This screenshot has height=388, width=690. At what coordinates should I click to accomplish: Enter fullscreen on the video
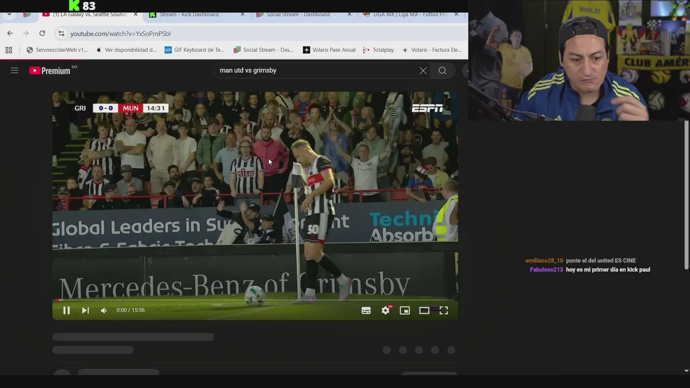[x=444, y=310]
